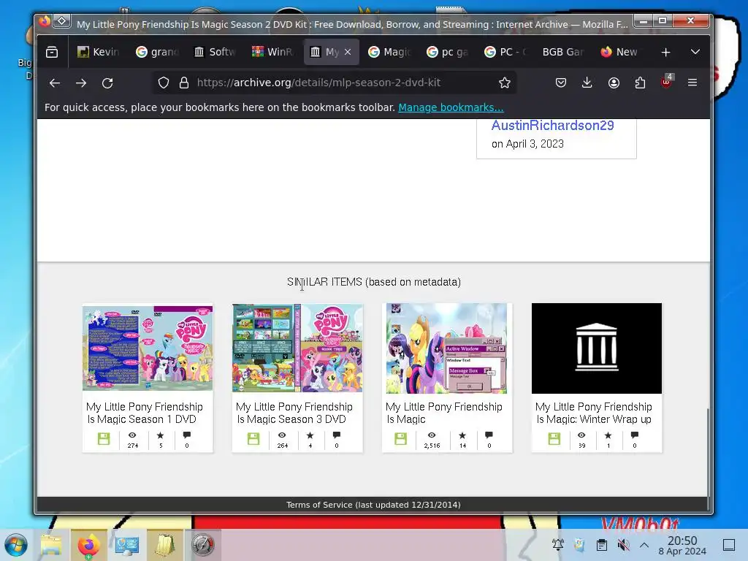The height and width of the screenshot is (561, 748).
Task: Open the clipboard tray icon
Action: [602, 545]
